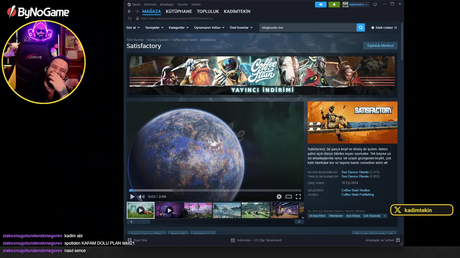
Task: Open the Arkadaşlar menu
Action: [x=167, y=4]
